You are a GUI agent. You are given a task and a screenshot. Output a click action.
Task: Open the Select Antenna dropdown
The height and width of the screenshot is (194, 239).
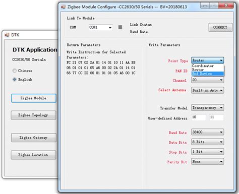tap(208, 90)
